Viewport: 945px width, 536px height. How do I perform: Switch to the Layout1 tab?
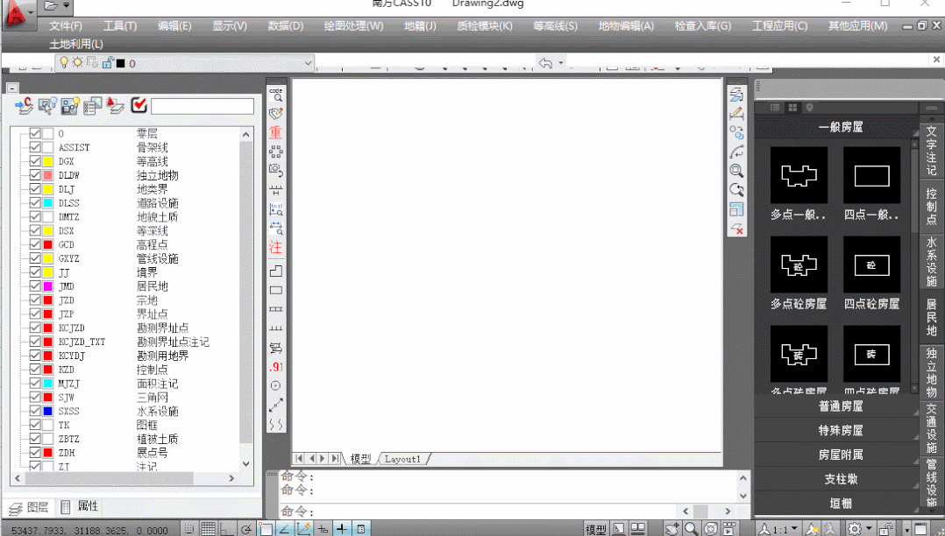(402, 459)
